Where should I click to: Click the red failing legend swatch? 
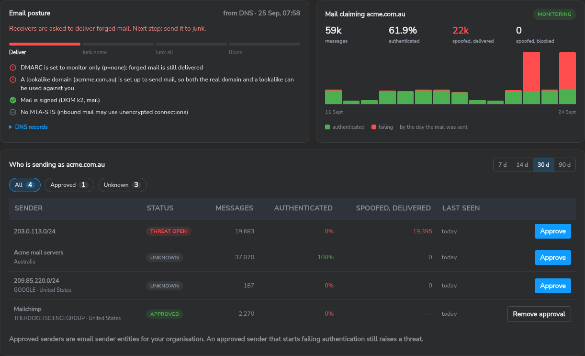coord(374,127)
